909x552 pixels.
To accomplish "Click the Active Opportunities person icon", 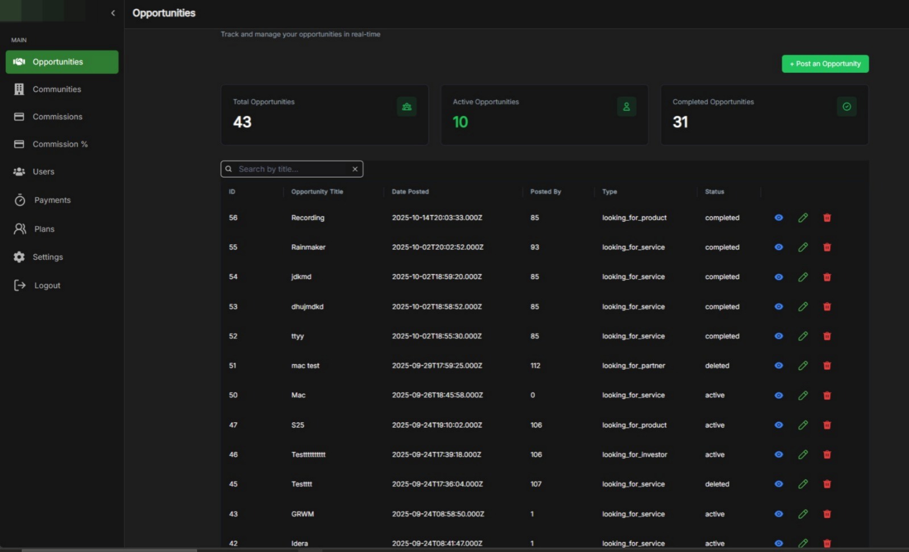I will click(626, 106).
